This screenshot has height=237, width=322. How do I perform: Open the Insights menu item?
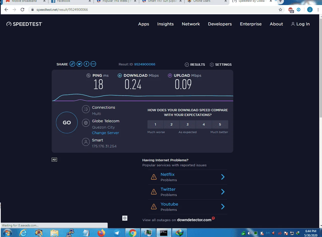click(x=165, y=24)
